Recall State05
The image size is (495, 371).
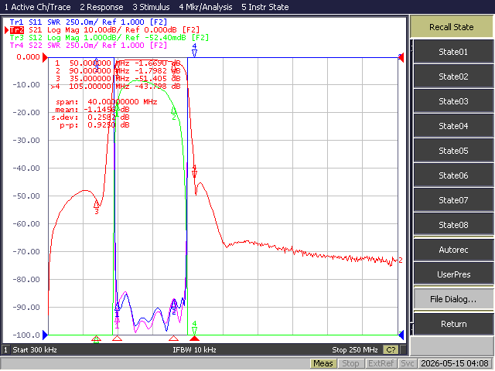click(x=453, y=151)
